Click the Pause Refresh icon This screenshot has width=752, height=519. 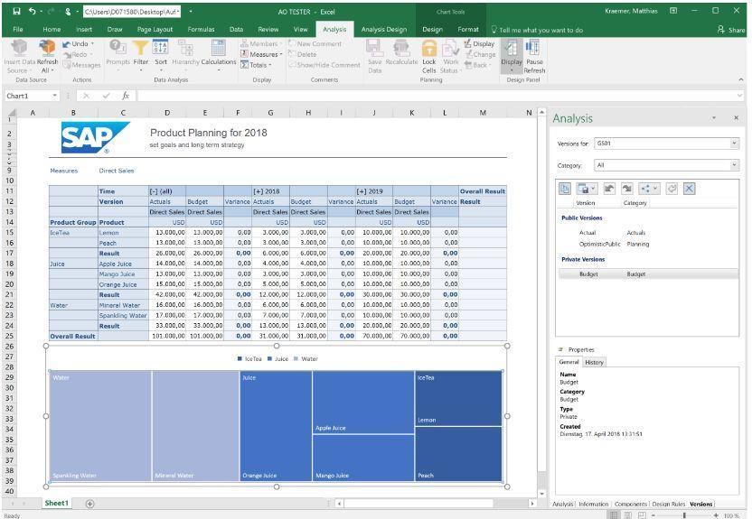click(x=534, y=48)
